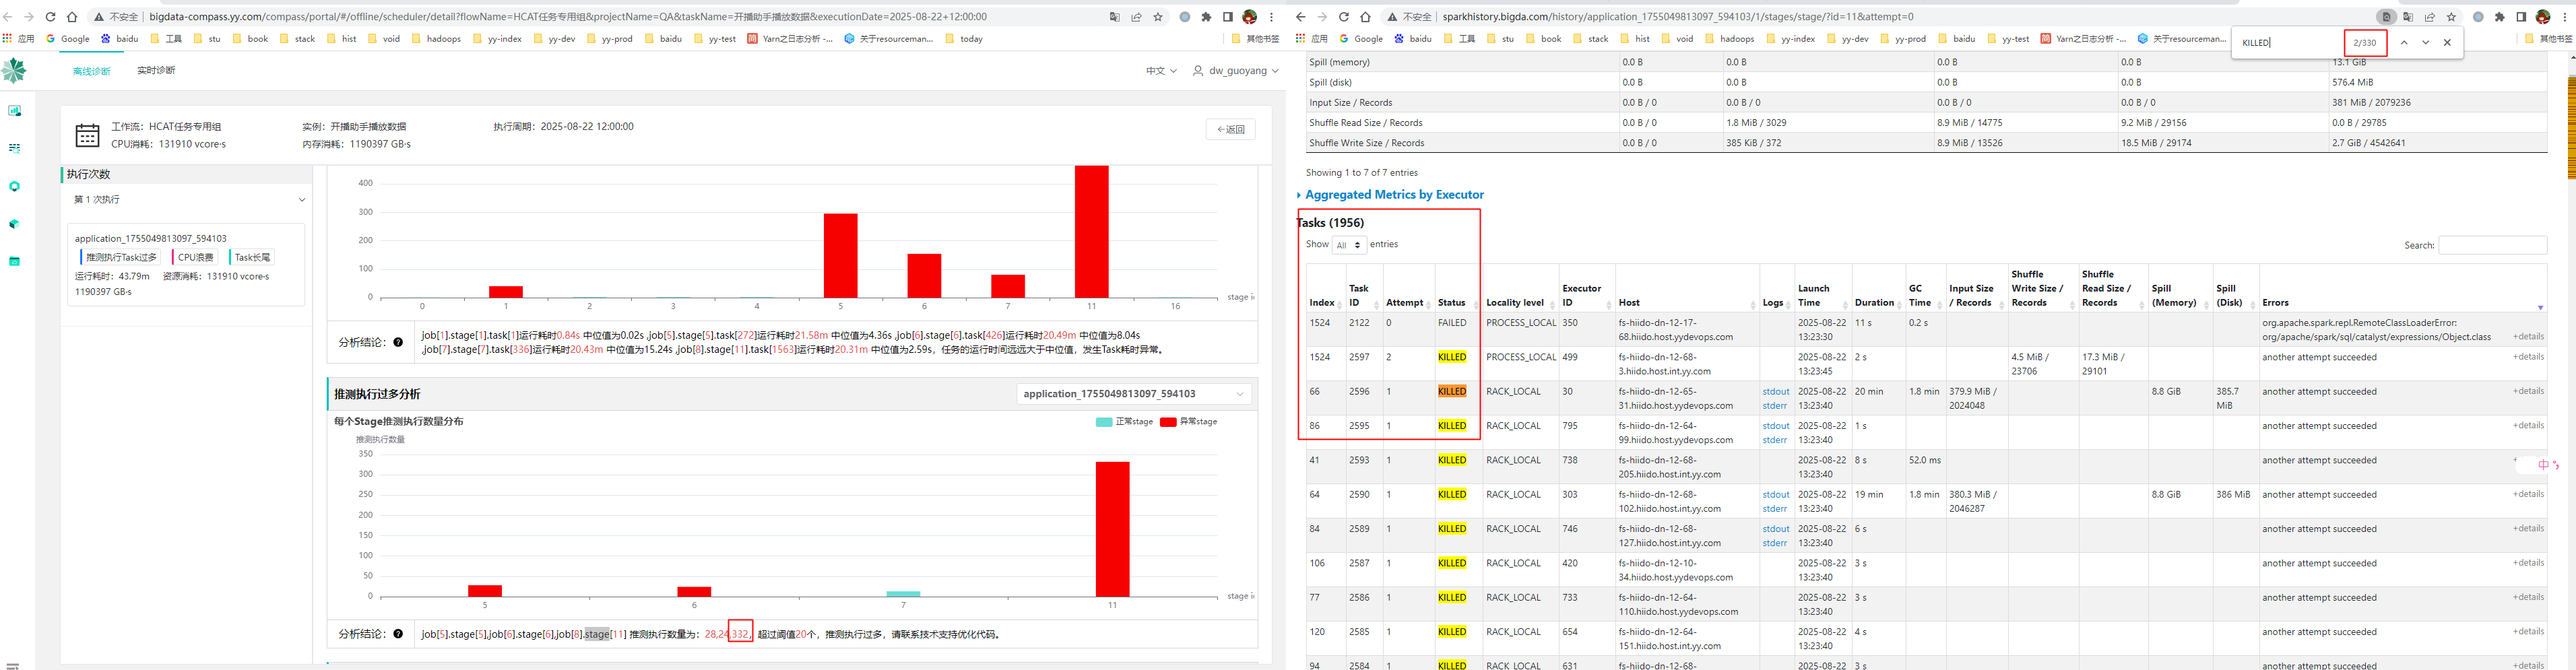
Task: Toggle 异常stage legend in speculative chart
Action: [x=1188, y=422]
